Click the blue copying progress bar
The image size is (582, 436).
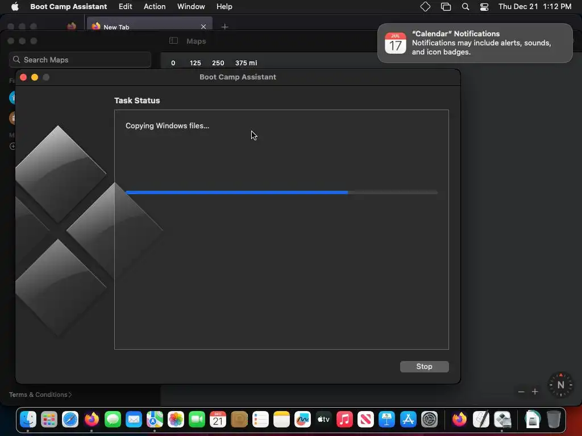[282, 192]
